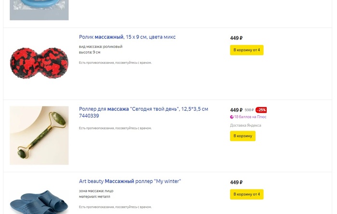Image resolution: width=337 pixels, height=214 pixels.
Task: Click the red -25% discount badge
Action: point(261,110)
